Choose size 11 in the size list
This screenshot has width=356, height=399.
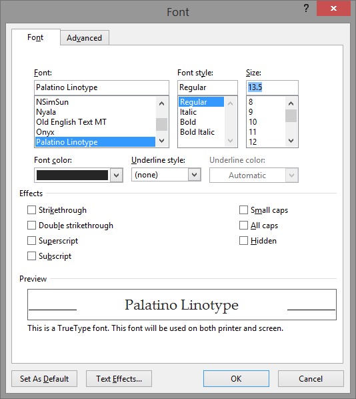[266, 132]
